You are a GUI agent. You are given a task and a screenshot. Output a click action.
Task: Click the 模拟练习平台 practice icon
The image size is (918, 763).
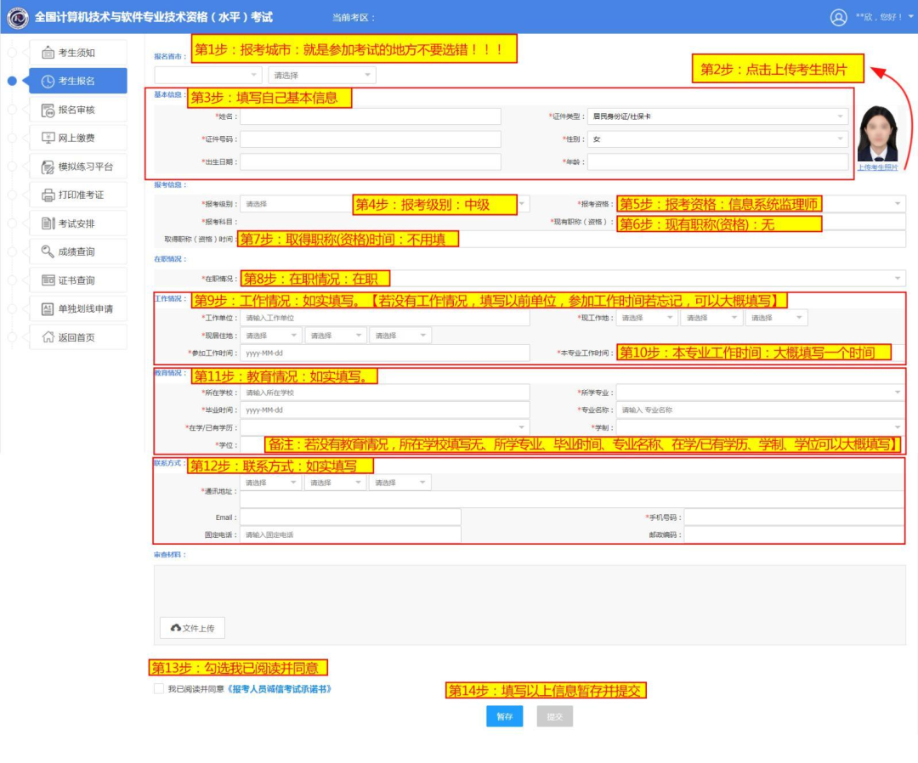(48, 167)
